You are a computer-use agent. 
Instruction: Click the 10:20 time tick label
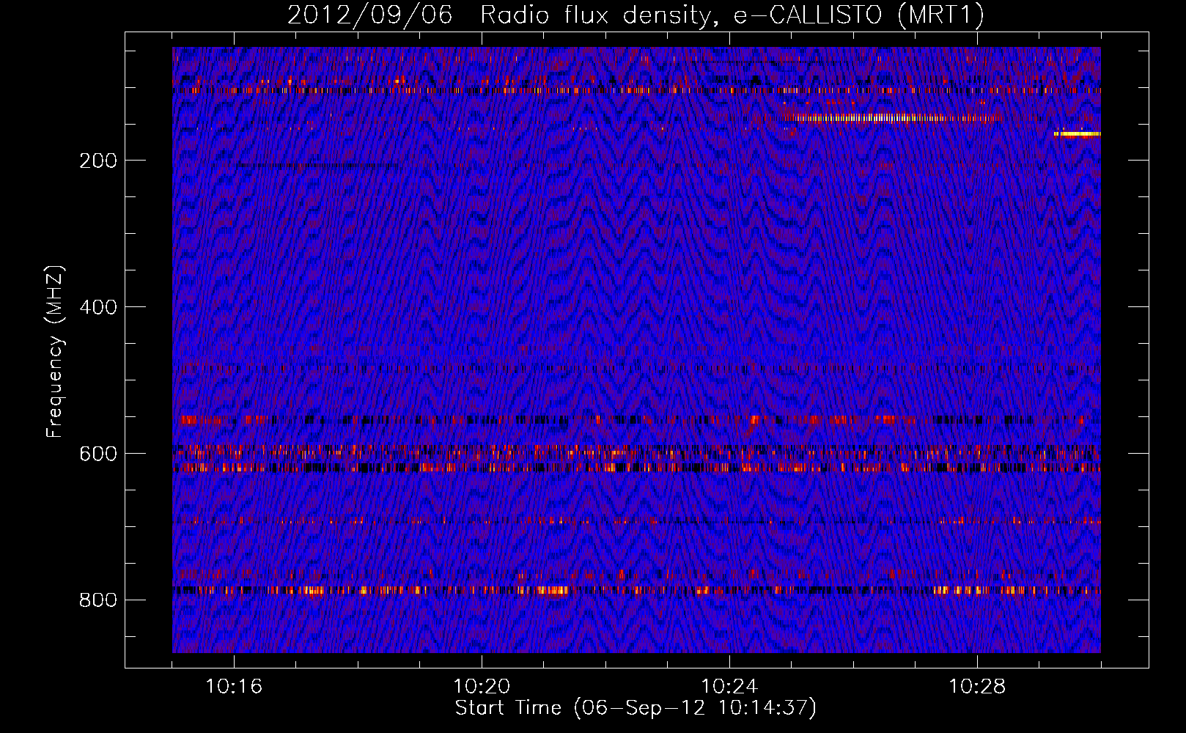point(482,687)
